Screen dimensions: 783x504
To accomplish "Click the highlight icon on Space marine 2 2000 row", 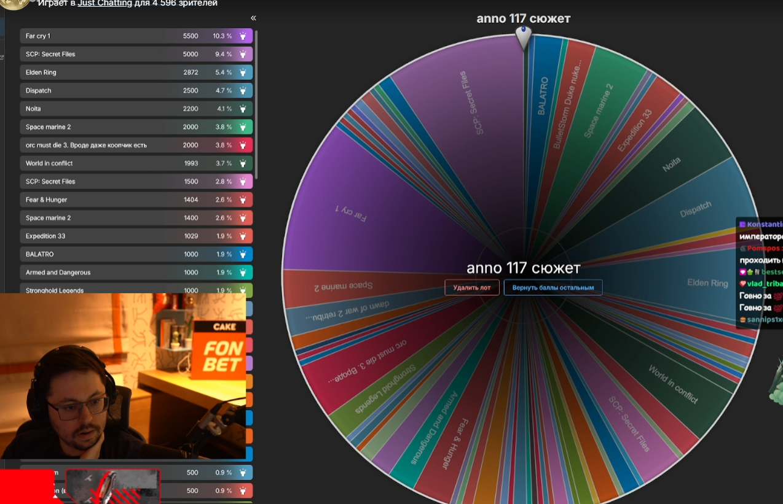I will pos(243,127).
